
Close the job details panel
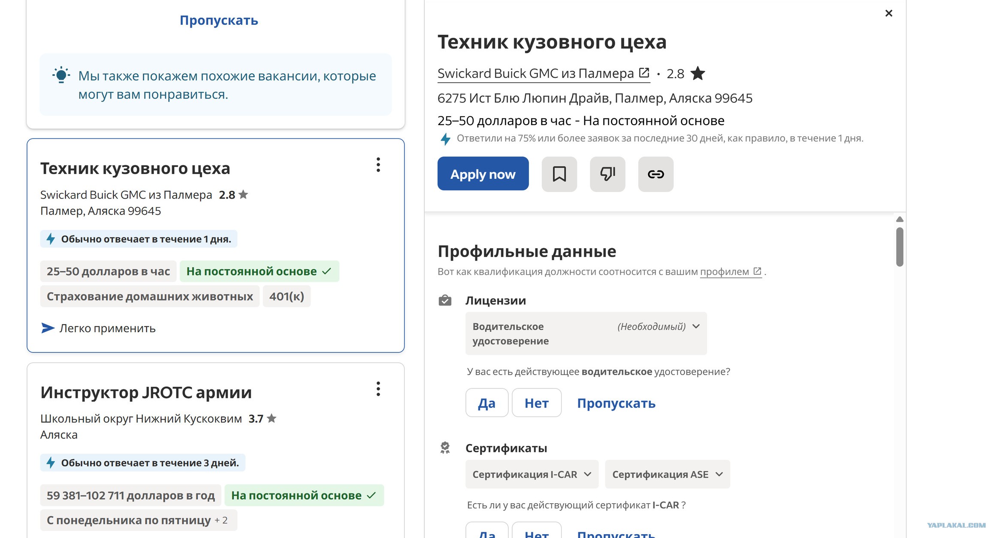888,13
